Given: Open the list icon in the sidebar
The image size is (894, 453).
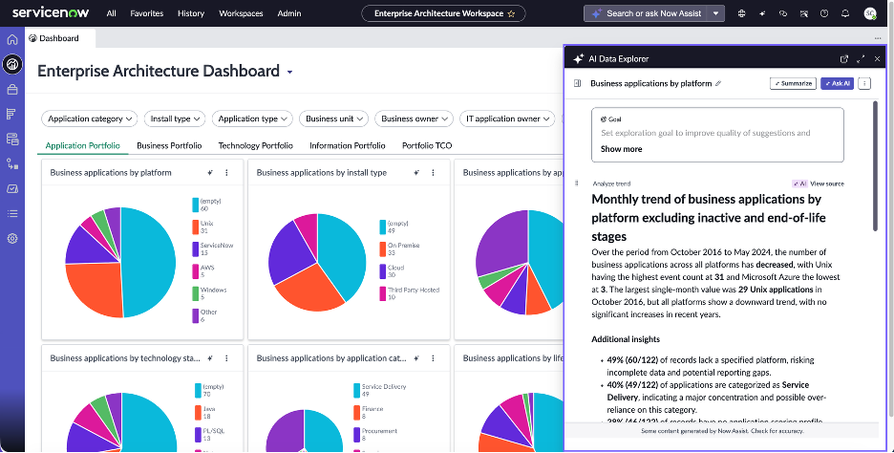Looking at the screenshot, I should [12, 213].
